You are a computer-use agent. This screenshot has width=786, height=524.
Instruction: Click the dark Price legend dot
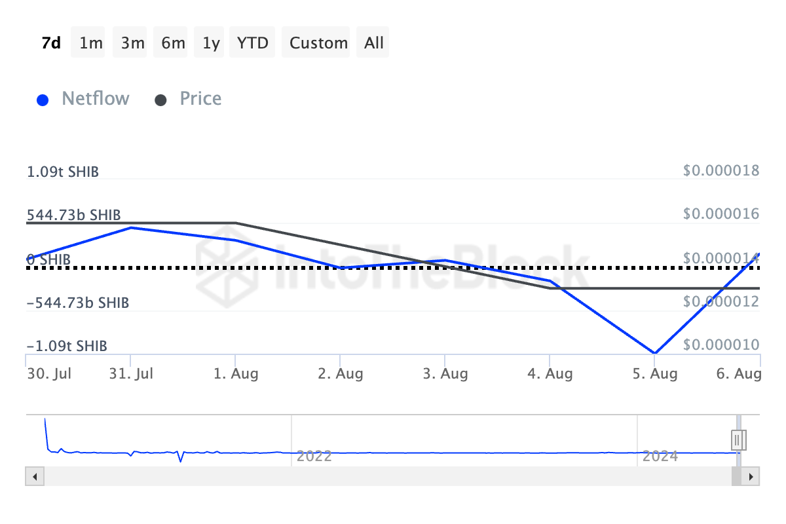[x=160, y=100]
